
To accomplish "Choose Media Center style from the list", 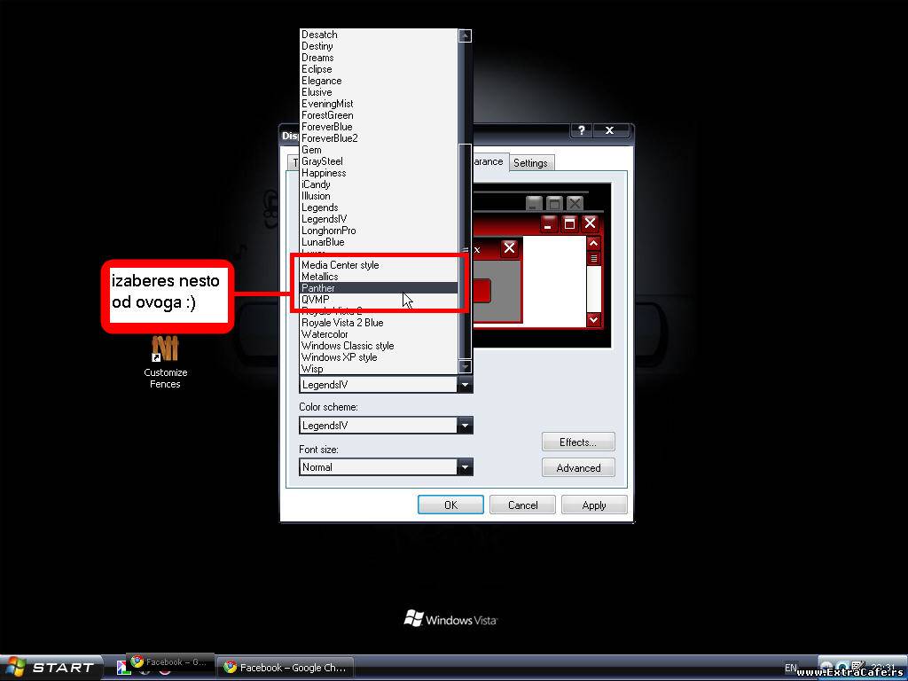I will (x=340, y=265).
